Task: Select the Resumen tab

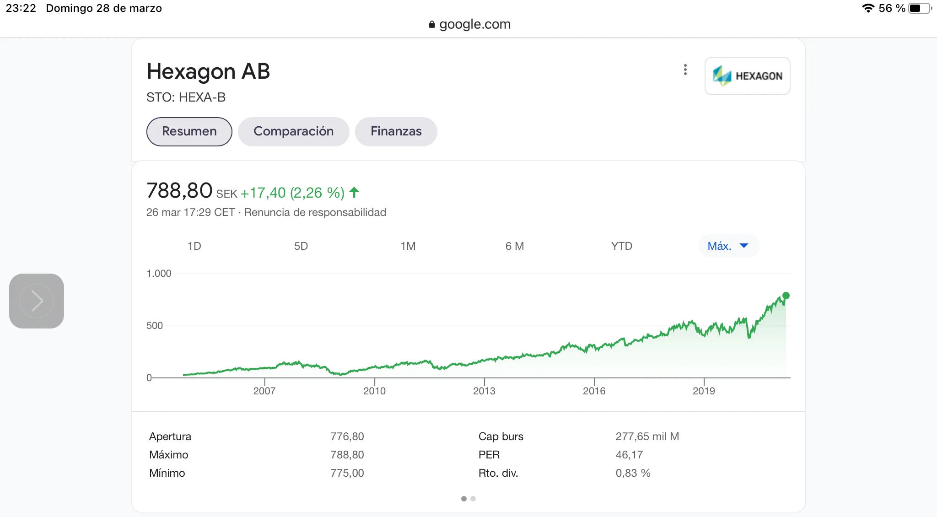Action: [189, 132]
